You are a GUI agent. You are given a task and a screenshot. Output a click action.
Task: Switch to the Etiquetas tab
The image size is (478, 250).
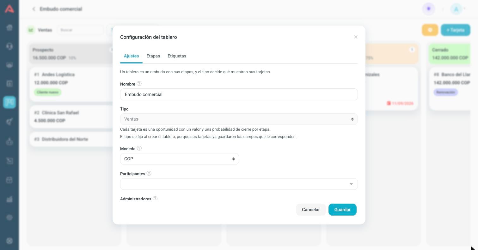pyautogui.click(x=177, y=56)
